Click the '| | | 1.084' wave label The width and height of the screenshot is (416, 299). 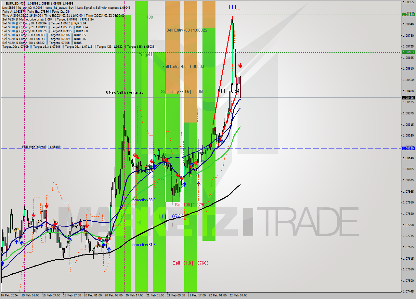pos(229,91)
